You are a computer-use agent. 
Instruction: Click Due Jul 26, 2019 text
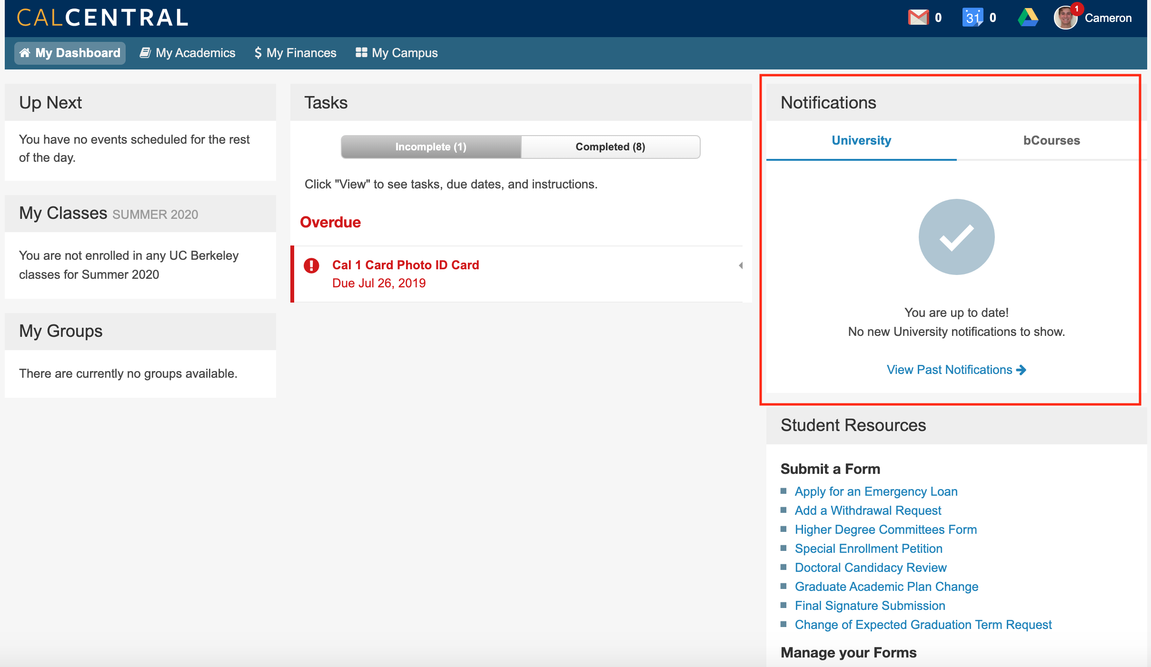(379, 283)
